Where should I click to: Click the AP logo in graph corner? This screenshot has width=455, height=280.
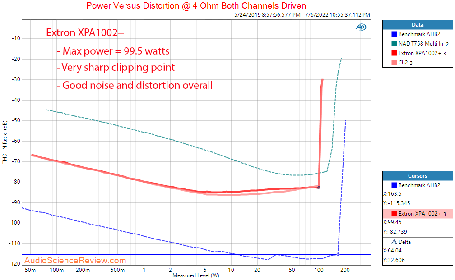click(x=361, y=27)
